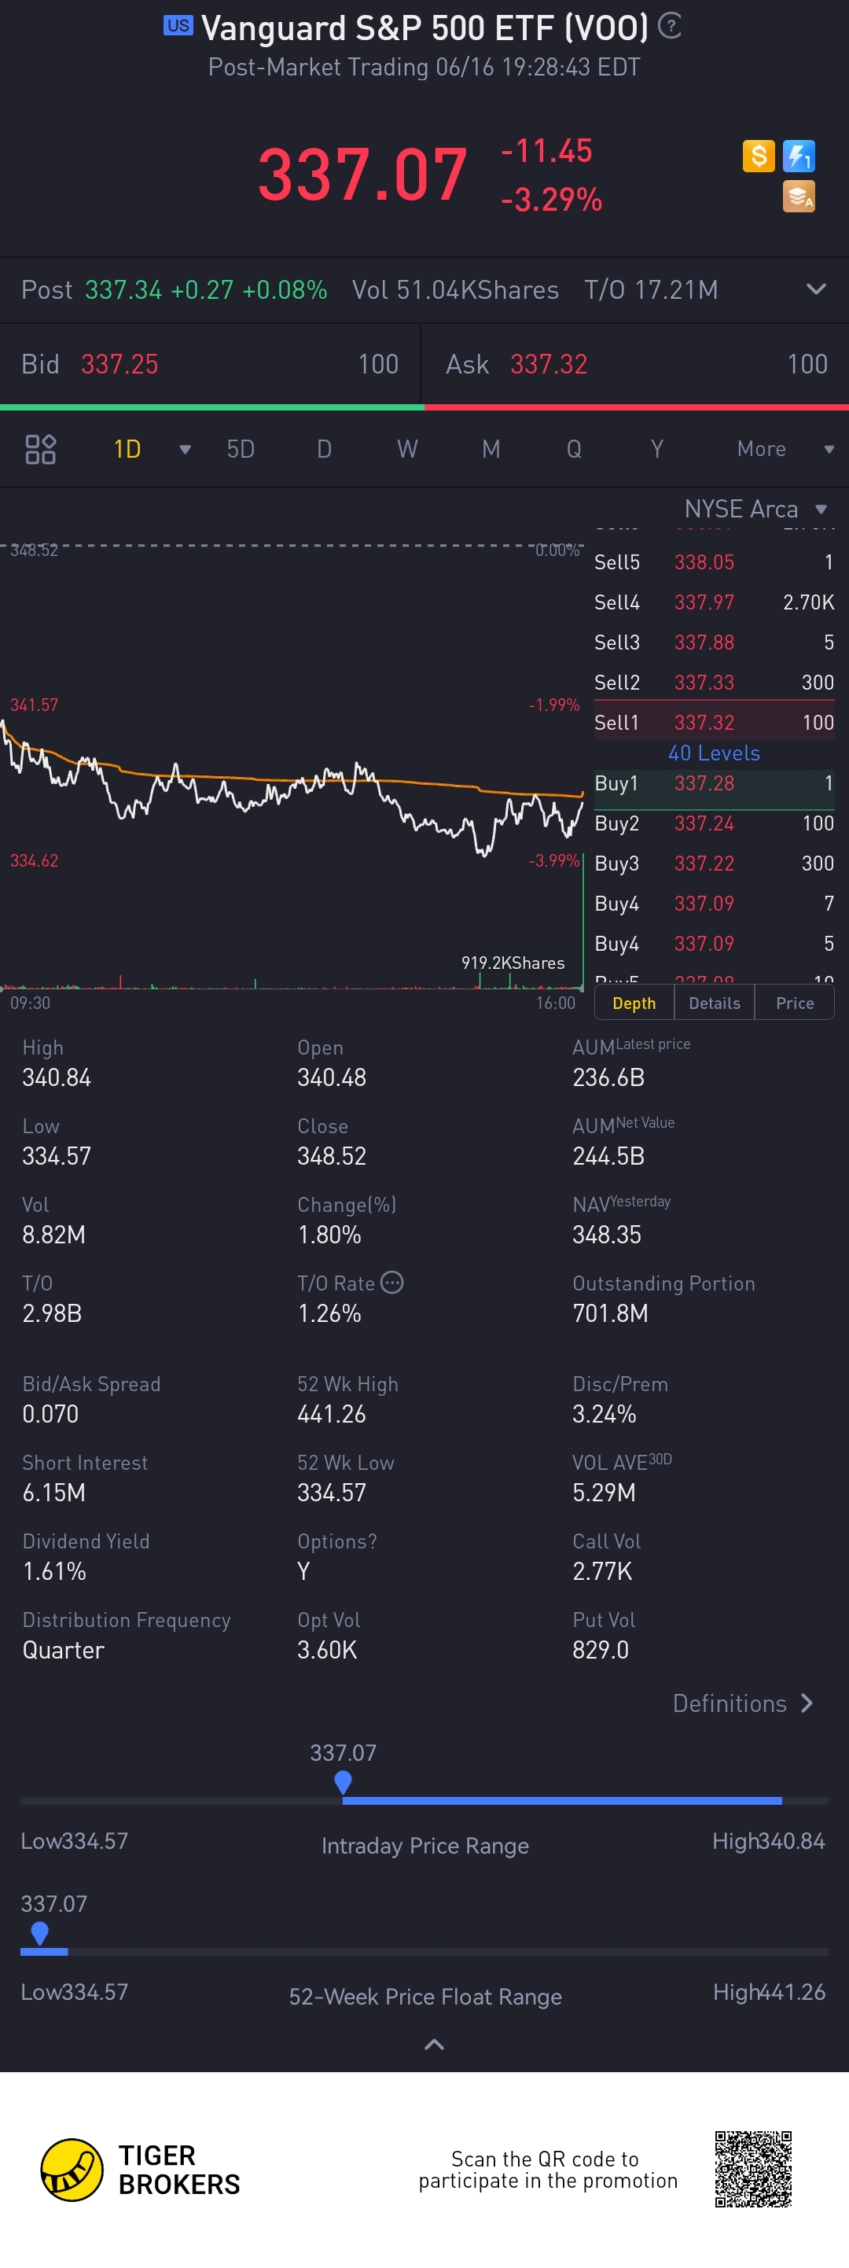Tap the intraday price range marker
The image size is (849, 2268).
tap(343, 1782)
